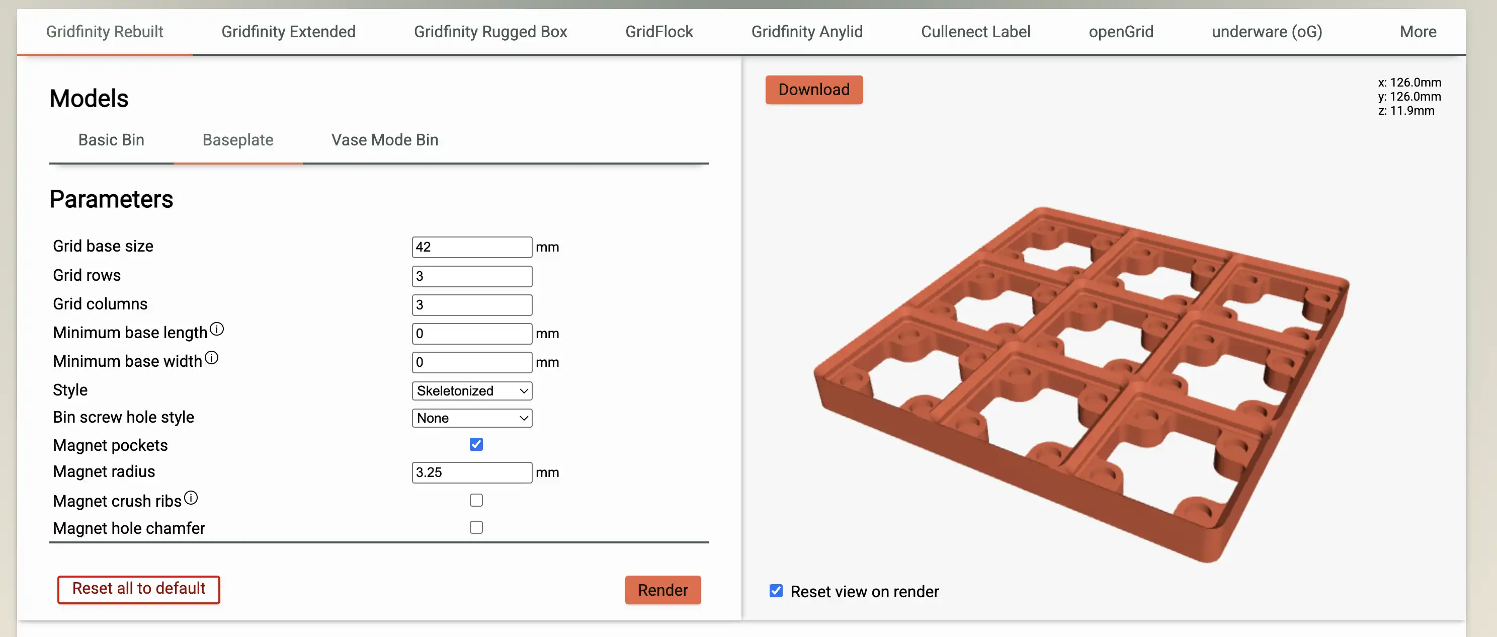Select the Gridfinity Rugged Box tab
The width and height of the screenshot is (1497, 637).
(490, 31)
